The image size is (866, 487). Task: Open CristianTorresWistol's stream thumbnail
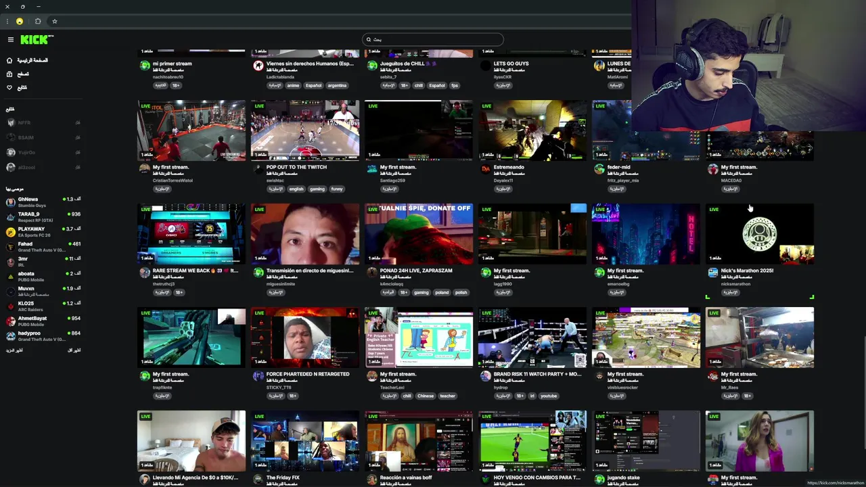(x=191, y=131)
